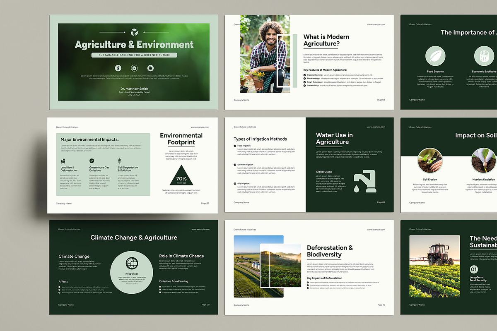Click the sprouting fruit circle icon on title slide

tap(118, 68)
